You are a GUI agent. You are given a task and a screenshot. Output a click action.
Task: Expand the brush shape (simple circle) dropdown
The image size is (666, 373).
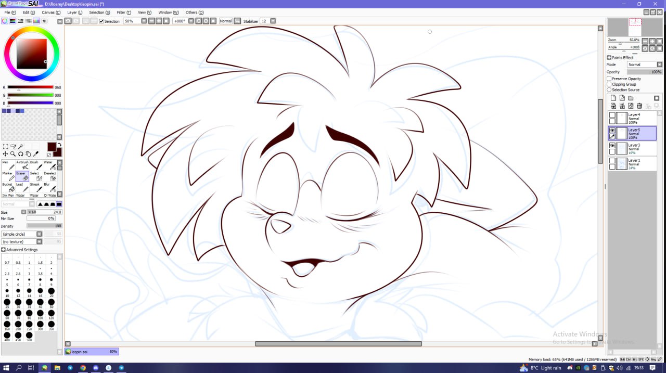(39, 234)
